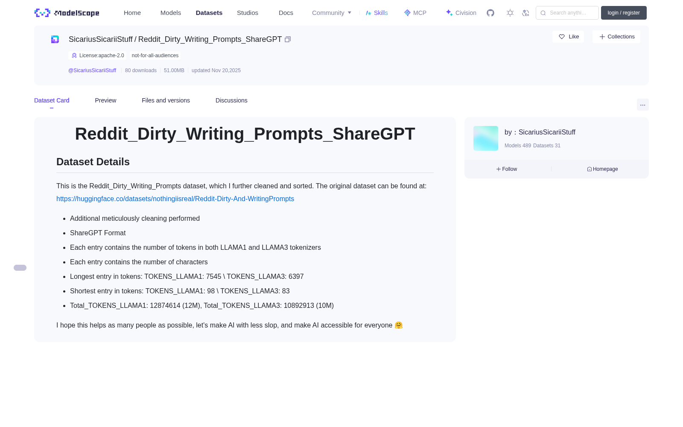Click the "Models 489" count
The image size is (683, 427).
(518, 146)
